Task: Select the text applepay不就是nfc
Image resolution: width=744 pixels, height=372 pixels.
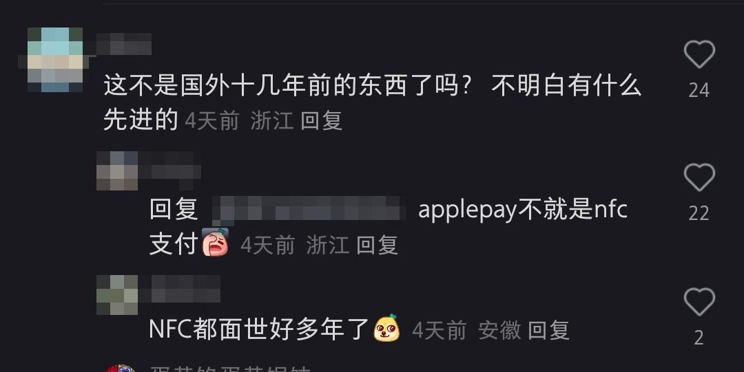Action: click(x=523, y=210)
